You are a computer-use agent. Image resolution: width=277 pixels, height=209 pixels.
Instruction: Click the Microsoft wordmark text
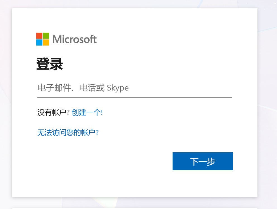pos(74,39)
